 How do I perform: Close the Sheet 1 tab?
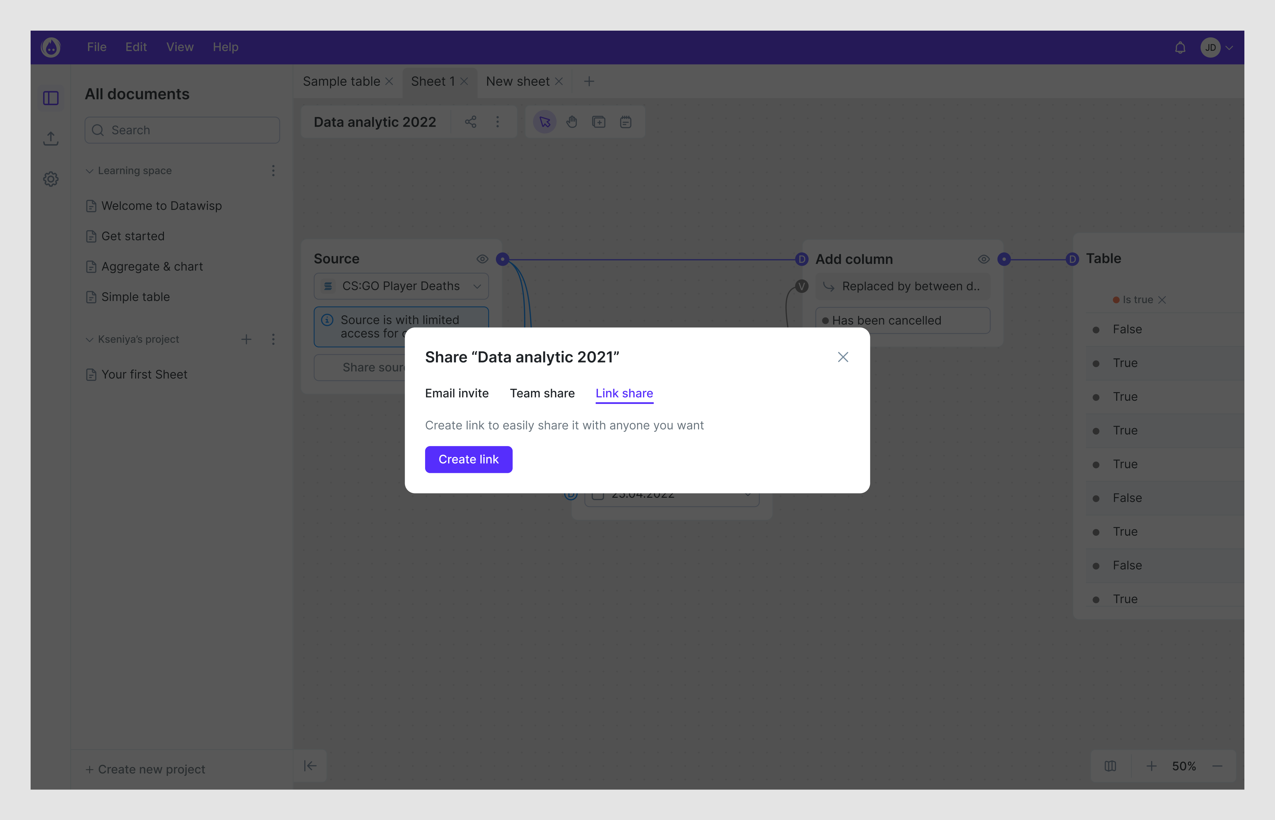point(464,81)
